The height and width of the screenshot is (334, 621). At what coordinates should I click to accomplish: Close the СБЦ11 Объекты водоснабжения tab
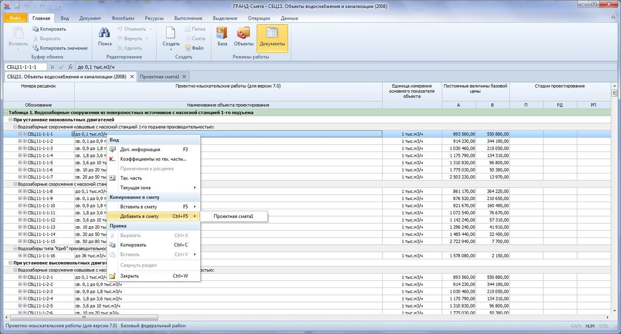point(132,77)
